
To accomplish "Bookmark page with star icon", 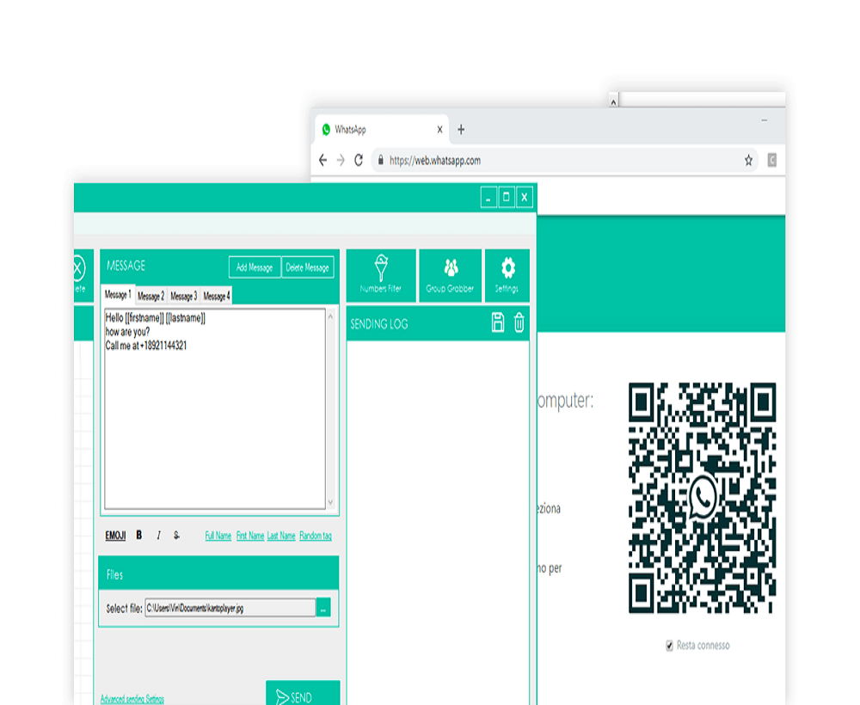I will tap(748, 161).
